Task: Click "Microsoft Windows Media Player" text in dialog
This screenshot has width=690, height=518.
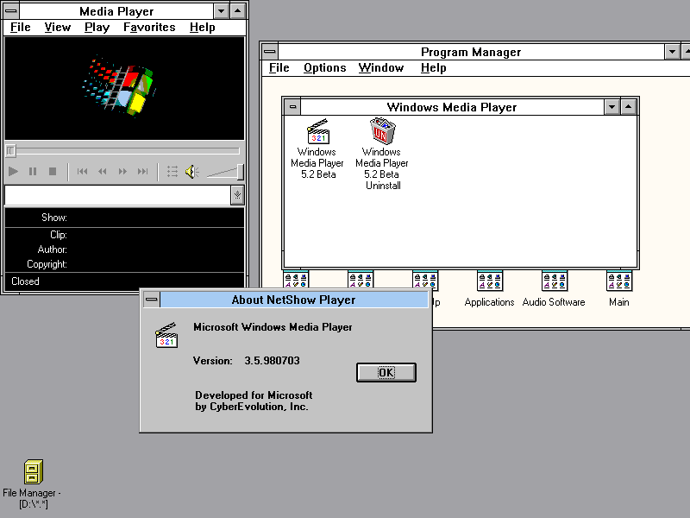Action: point(273,327)
